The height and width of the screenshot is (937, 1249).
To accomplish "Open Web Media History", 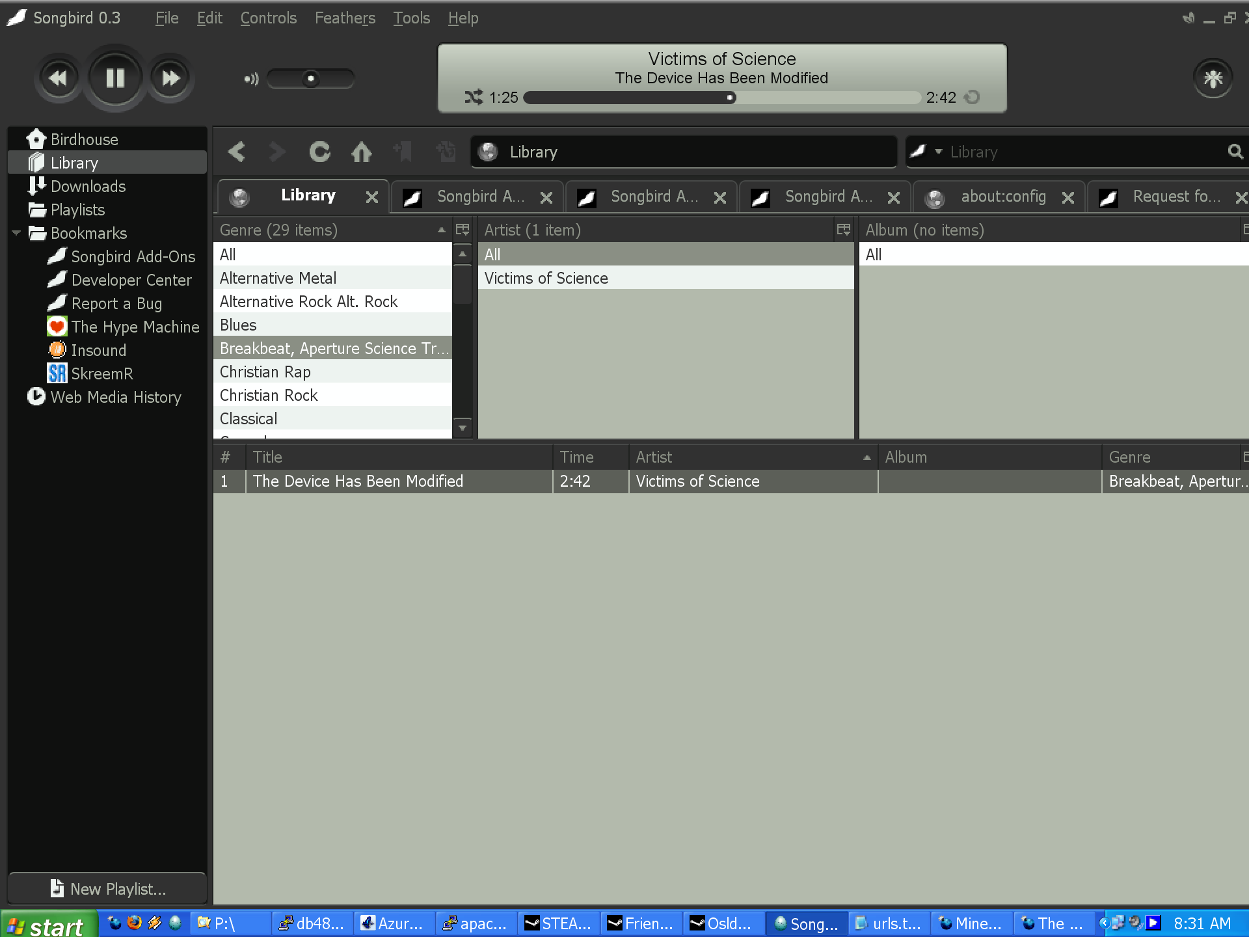I will (x=107, y=397).
